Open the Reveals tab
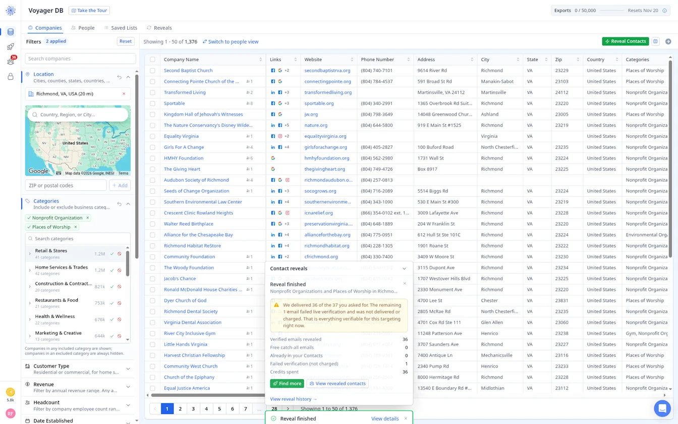Image resolution: width=678 pixels, height=424 pixels. tap(159, 28)
